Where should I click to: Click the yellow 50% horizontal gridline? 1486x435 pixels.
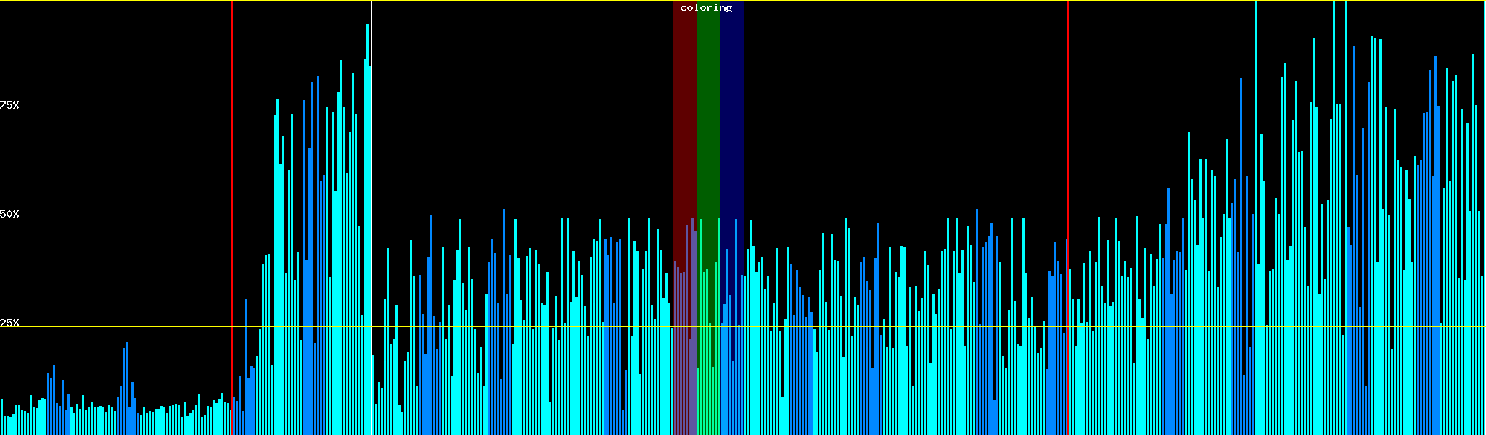point(871,217)
